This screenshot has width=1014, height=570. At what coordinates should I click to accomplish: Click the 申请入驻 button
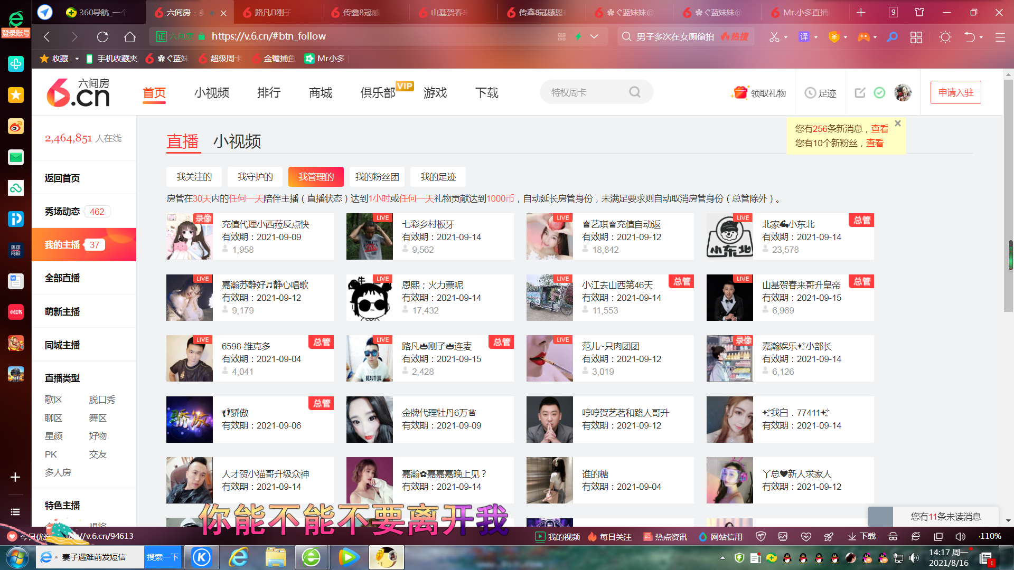click(956, 92)
